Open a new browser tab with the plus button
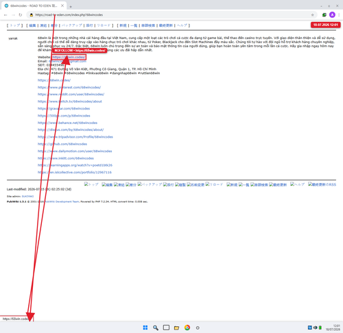The height and width of the screenshot is (333, 343). point(71,7)
